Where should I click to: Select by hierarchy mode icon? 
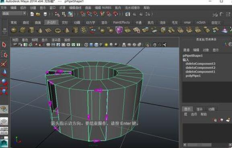57,14
